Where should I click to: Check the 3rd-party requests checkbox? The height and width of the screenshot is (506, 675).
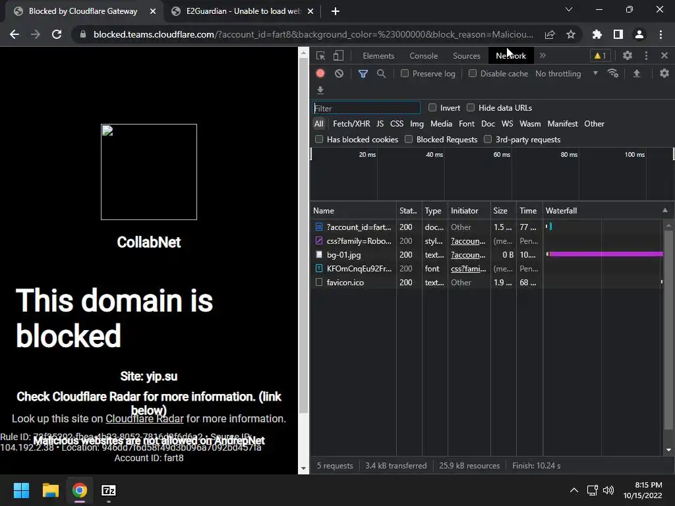[x=488, y=139]
